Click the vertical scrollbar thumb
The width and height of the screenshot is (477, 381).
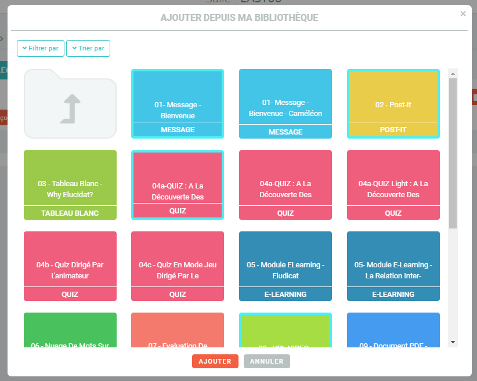pos(453,153)
